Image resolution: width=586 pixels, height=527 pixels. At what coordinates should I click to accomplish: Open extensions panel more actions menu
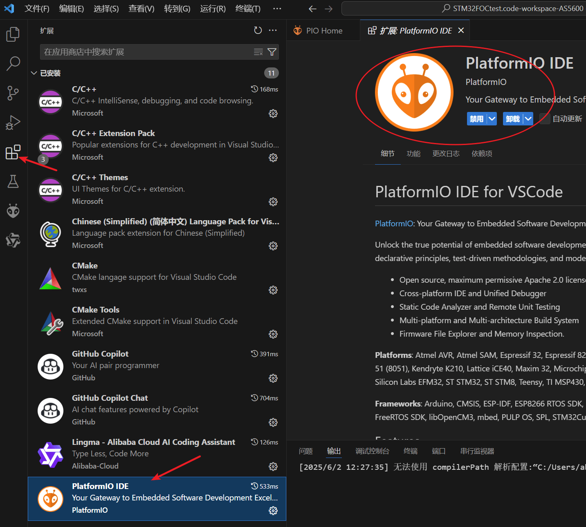(x=273, y=31)
